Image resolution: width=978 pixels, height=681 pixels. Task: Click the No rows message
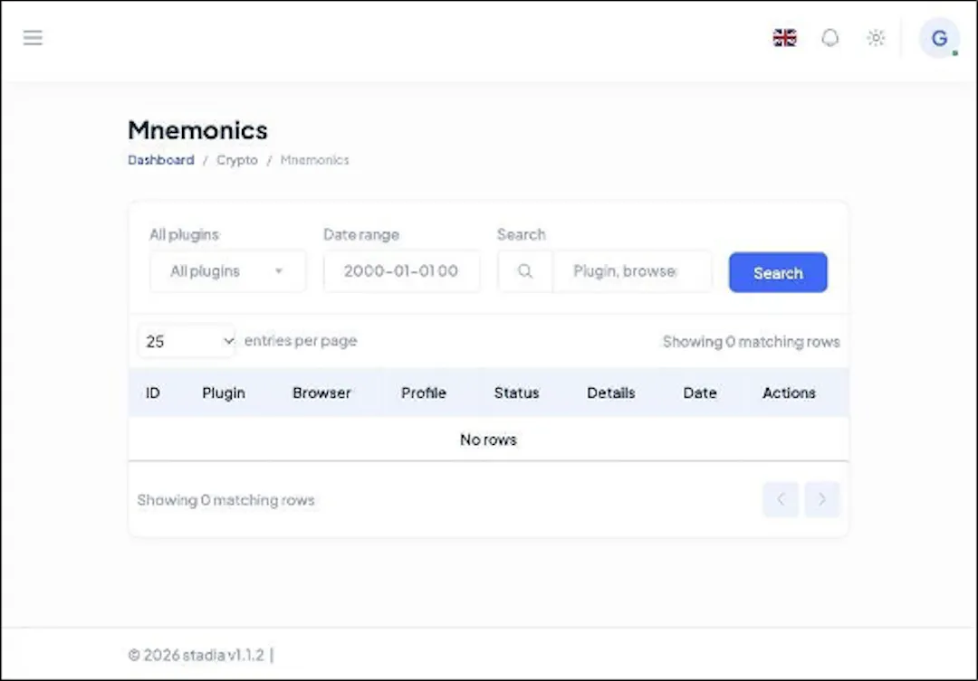(488, 440)
